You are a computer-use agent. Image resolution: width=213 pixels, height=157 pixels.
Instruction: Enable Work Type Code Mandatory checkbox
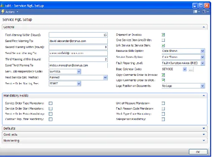click(163, 114)
